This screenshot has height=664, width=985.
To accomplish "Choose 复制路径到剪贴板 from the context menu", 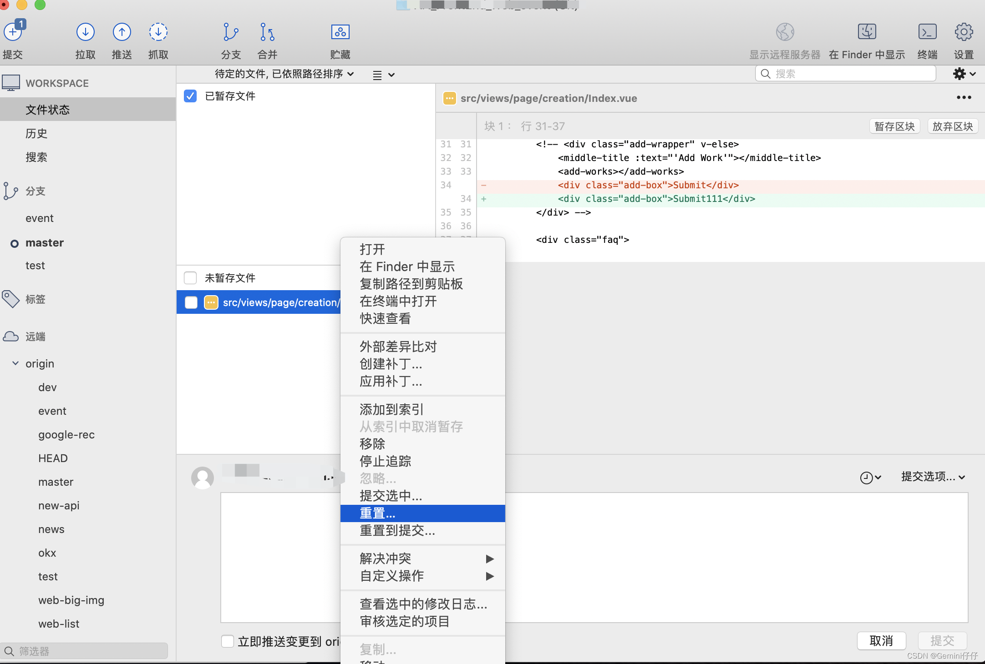I will (423, 284).
